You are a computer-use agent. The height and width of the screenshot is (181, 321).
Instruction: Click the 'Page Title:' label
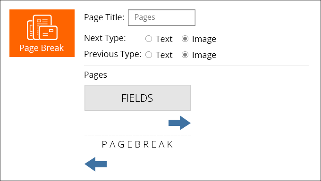[104, 17]
